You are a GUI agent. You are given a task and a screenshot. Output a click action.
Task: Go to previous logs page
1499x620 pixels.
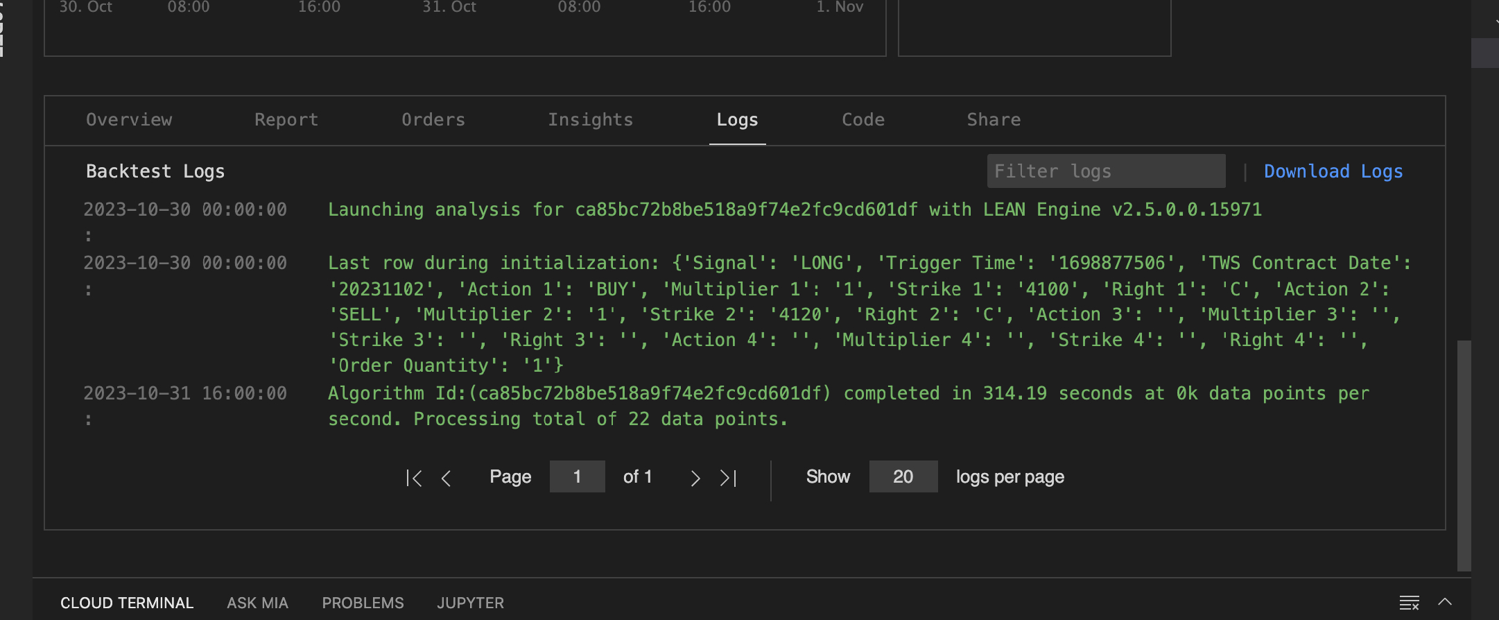[446, 478]
